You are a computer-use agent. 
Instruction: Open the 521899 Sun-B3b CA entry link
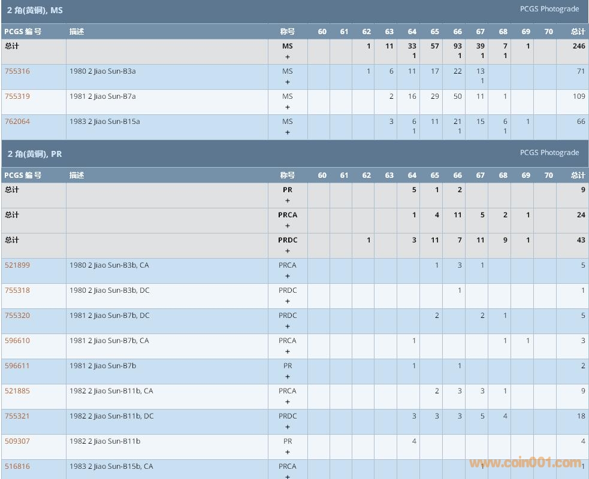(x=17, y=265)
